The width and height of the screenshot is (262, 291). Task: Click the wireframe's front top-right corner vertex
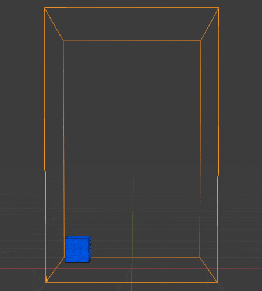point(219,8)
